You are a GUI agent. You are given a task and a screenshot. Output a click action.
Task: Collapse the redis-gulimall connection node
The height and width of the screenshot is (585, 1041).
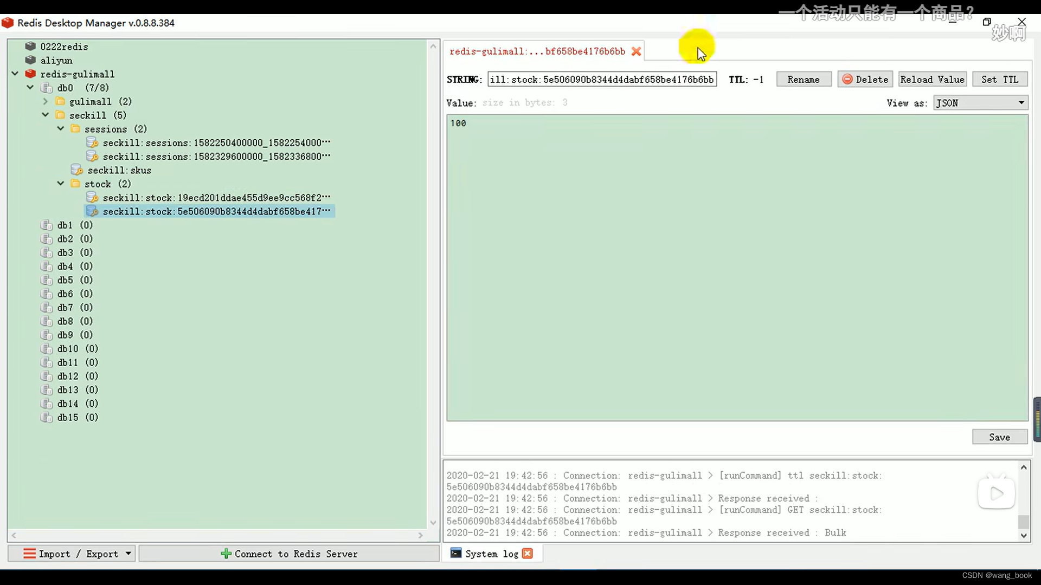(x=15, y=74)
